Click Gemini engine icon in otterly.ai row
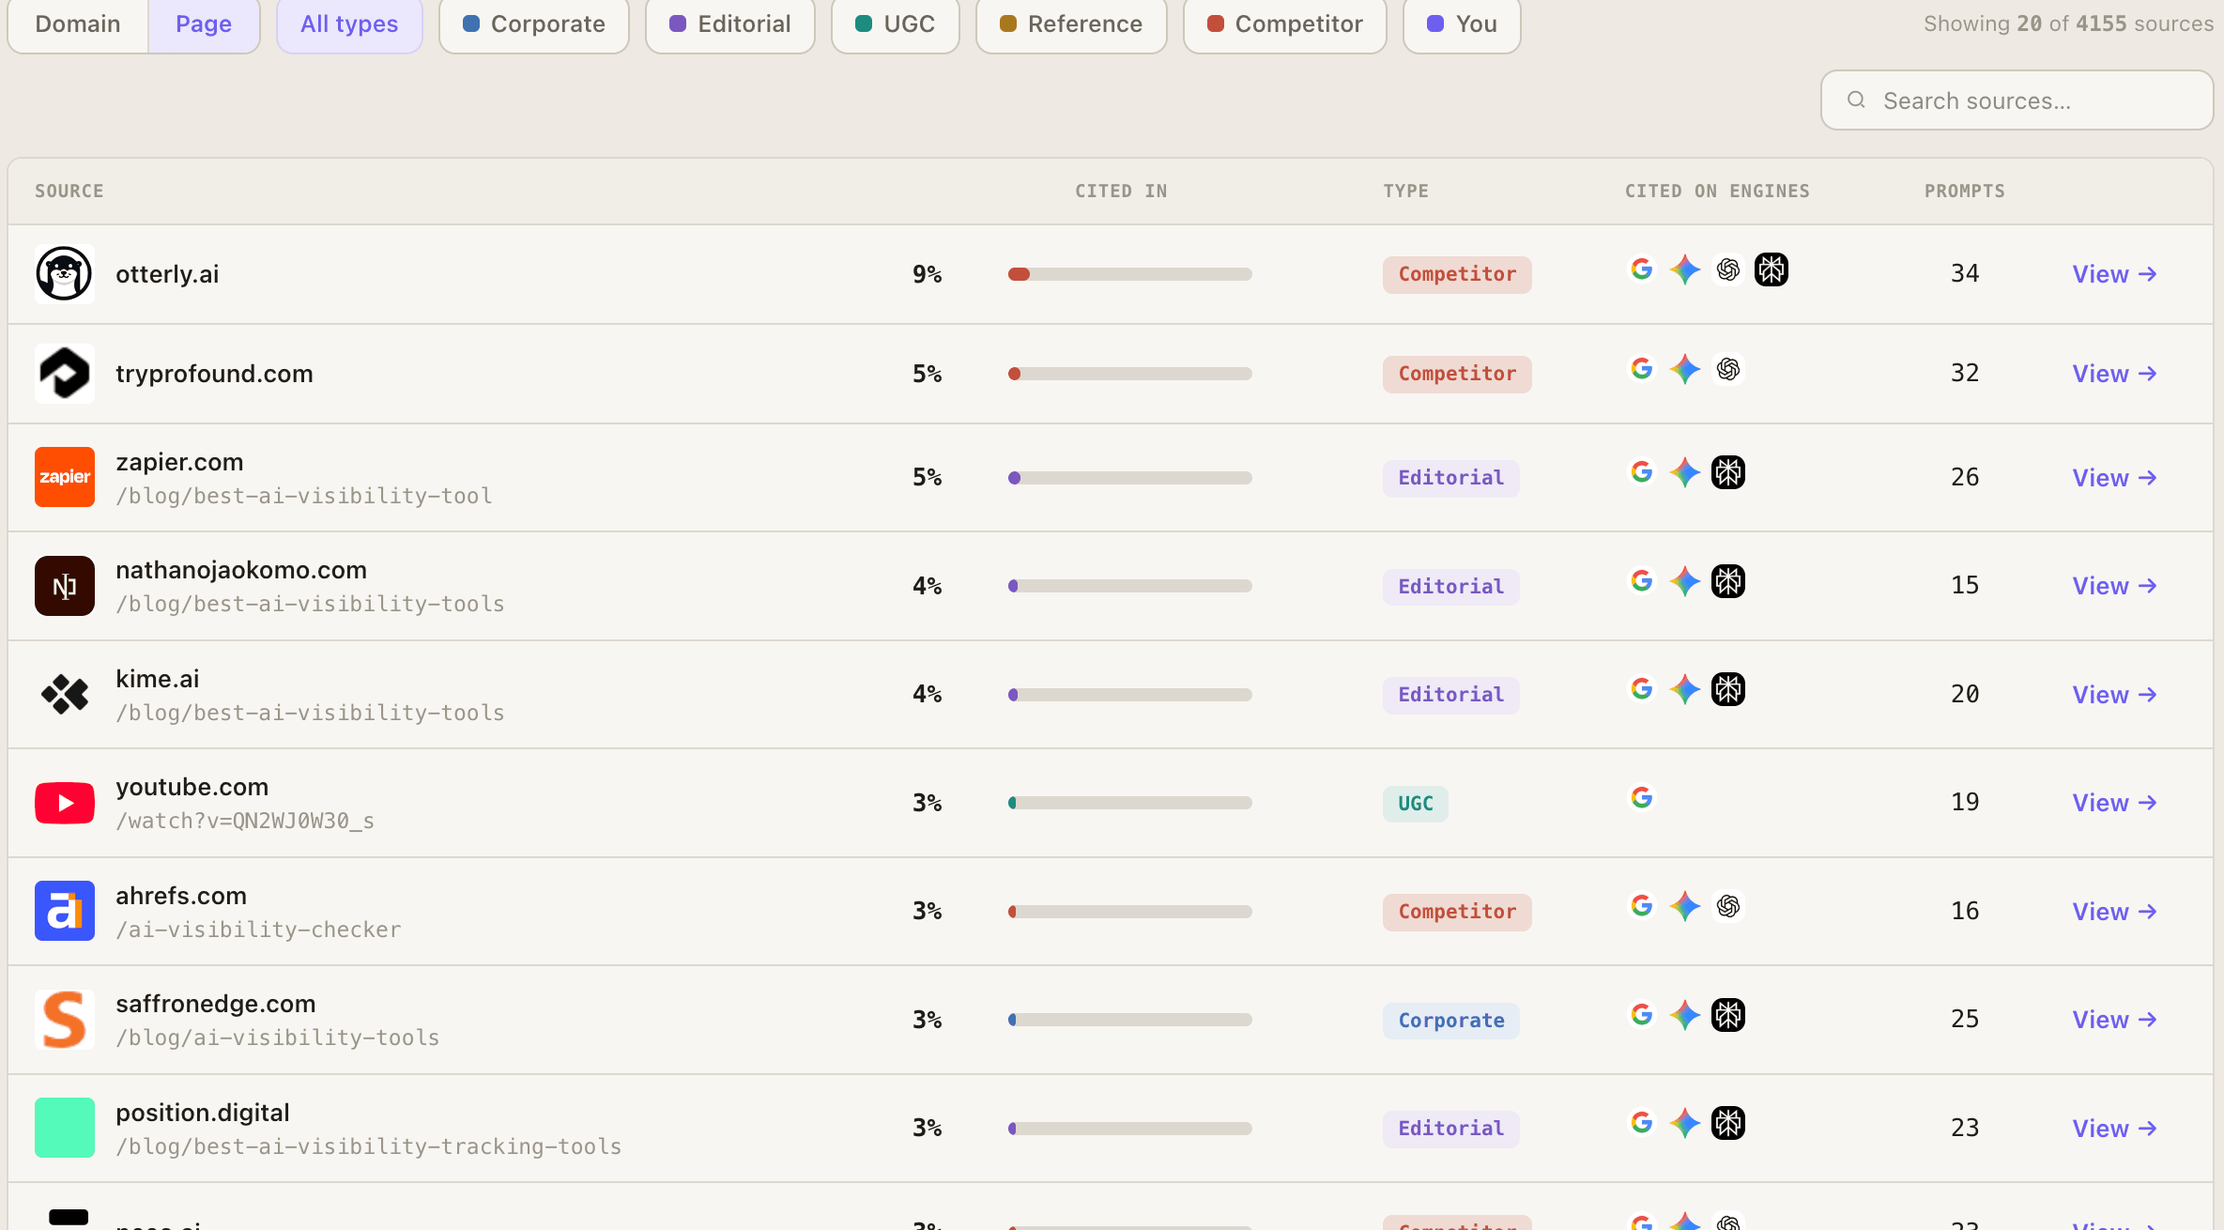2224x1230 pixels. pos(1685,269)
